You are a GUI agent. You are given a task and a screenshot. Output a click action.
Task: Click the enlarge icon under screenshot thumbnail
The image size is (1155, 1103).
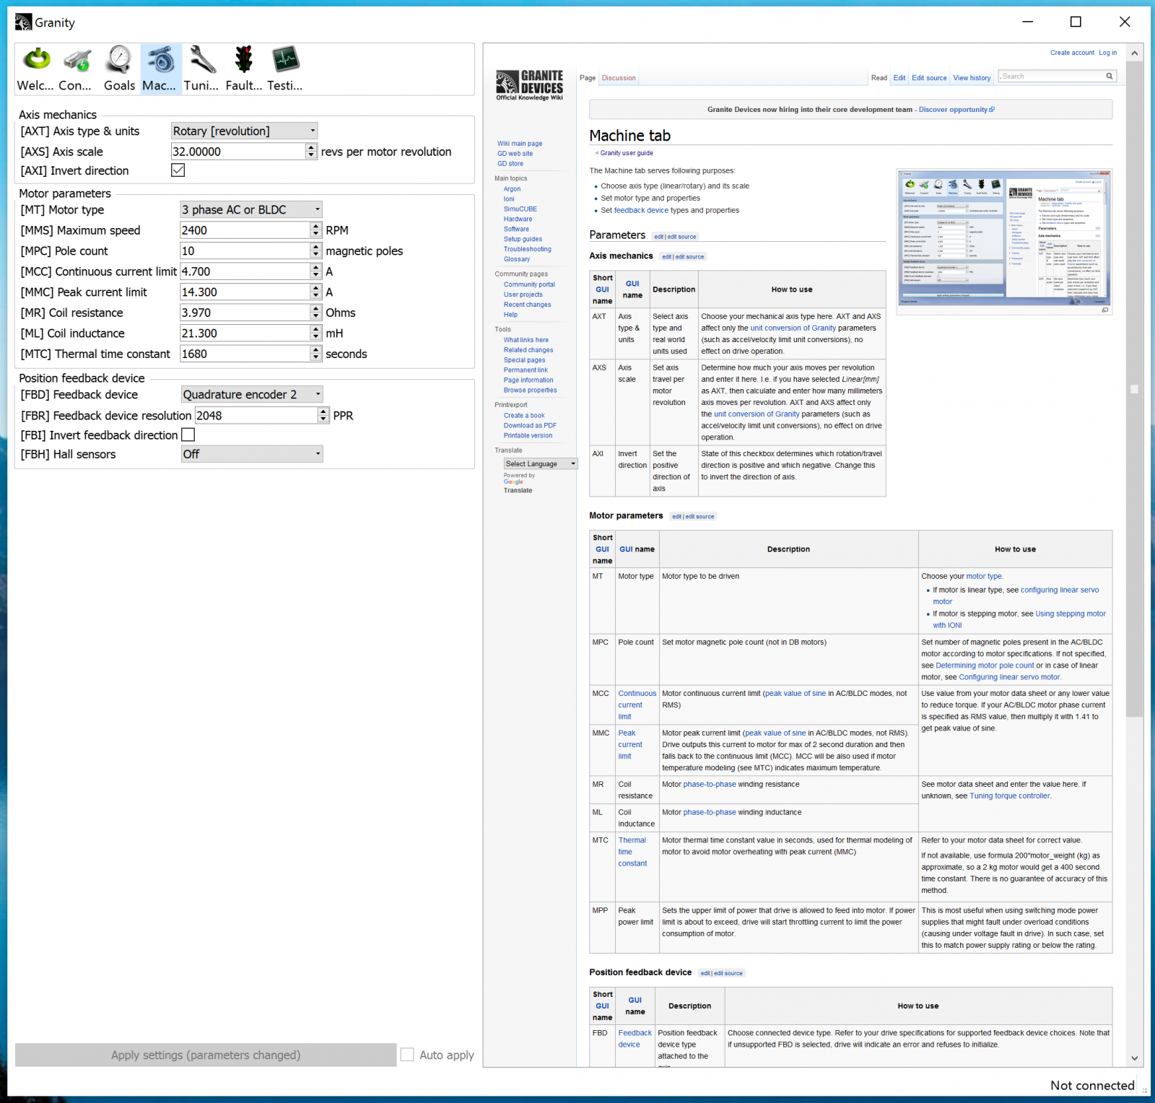tap(1104, 310)
